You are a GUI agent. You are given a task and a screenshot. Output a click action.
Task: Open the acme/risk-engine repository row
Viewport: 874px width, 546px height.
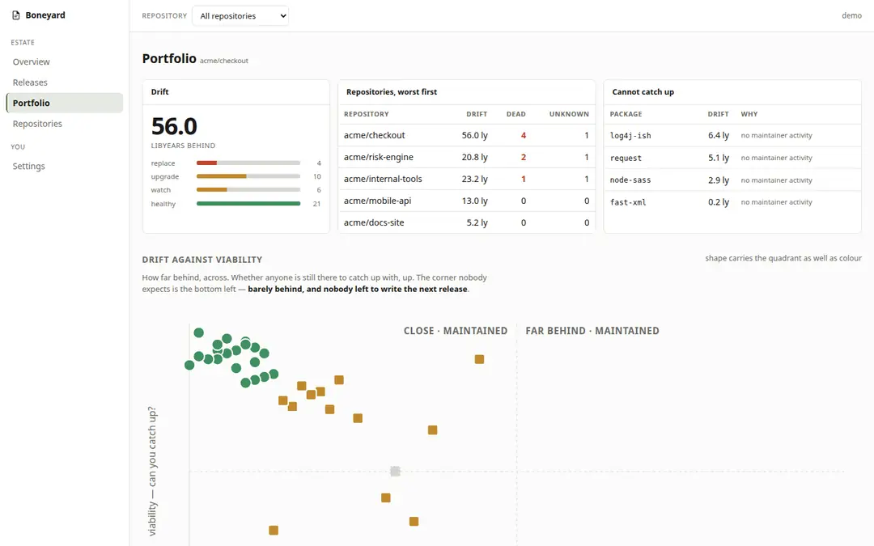pyautogui.click(x=467, y=157)
